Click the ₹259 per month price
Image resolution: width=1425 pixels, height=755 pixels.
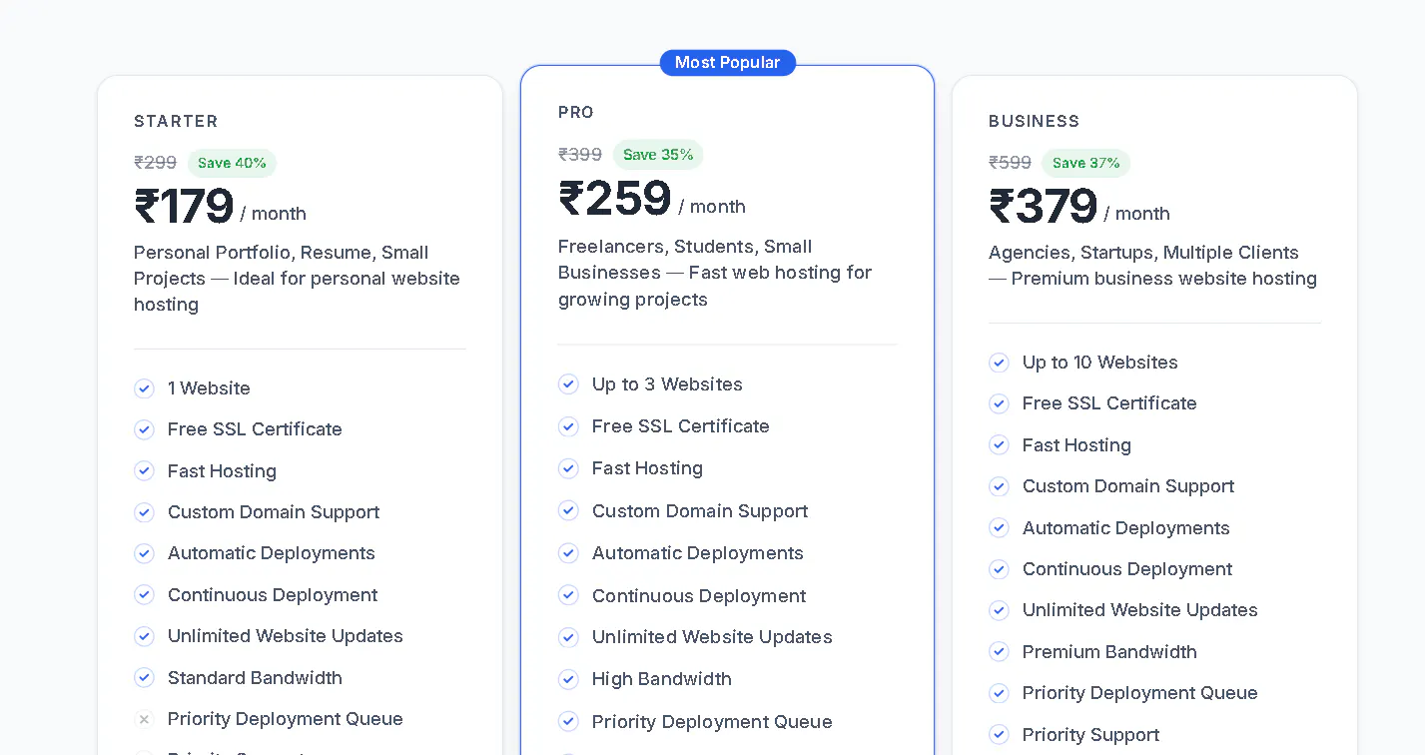coord(652,199)
